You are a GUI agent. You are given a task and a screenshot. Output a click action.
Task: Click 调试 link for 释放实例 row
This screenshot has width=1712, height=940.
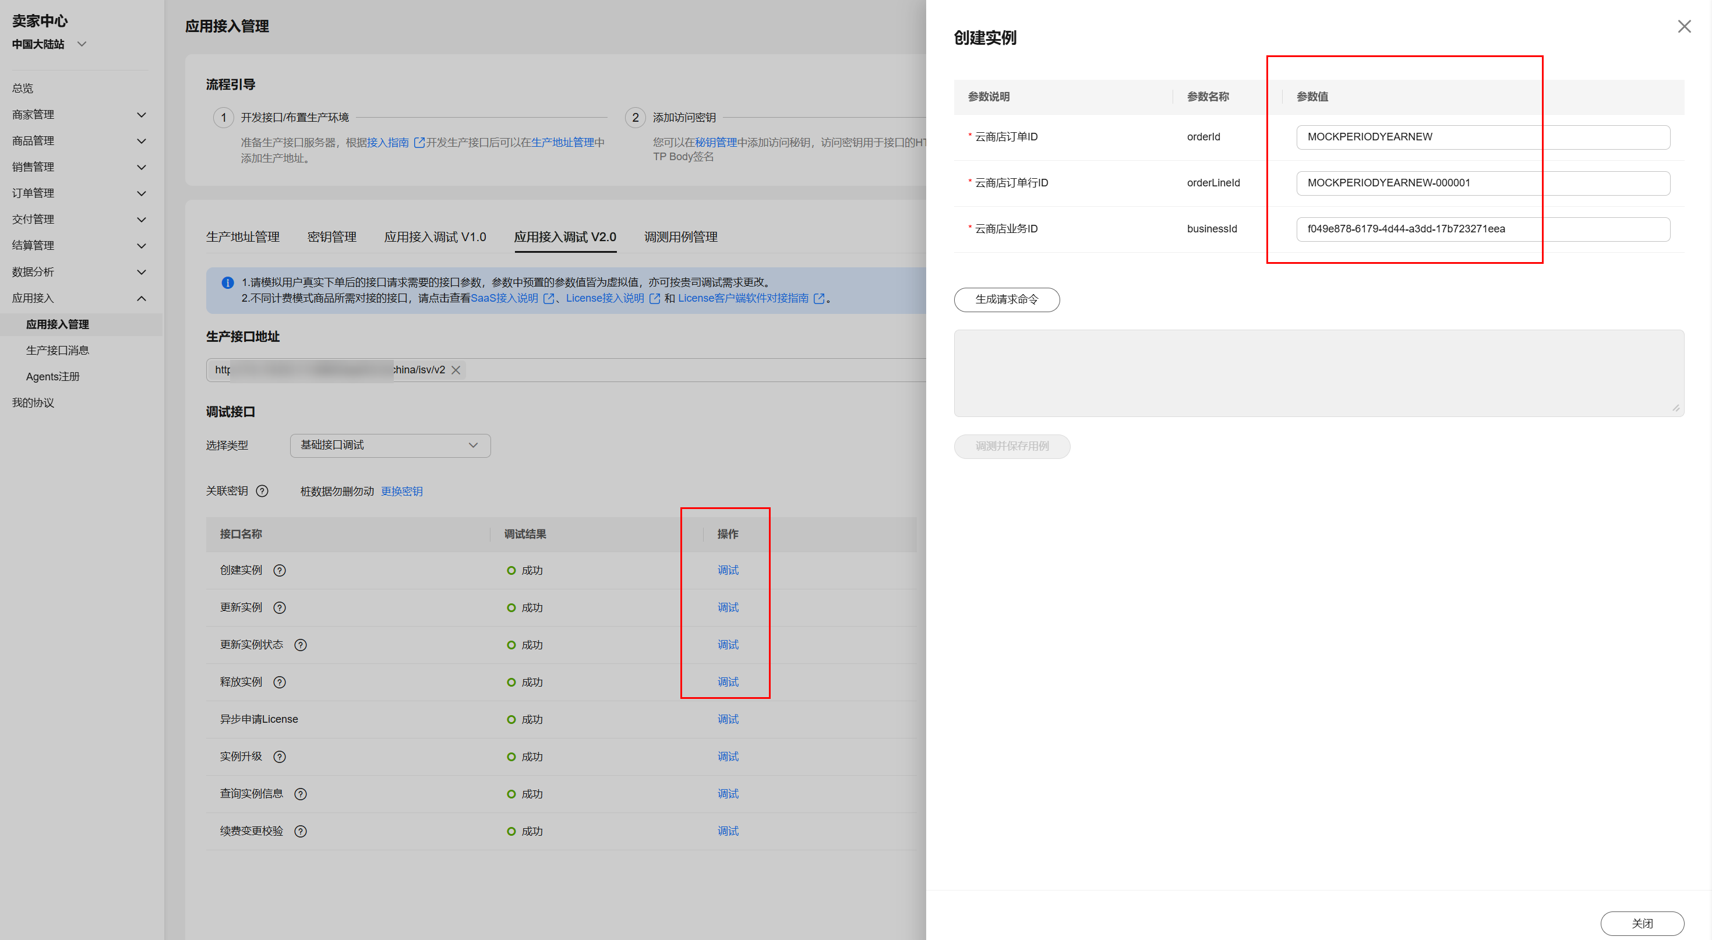tap(728, 681)
